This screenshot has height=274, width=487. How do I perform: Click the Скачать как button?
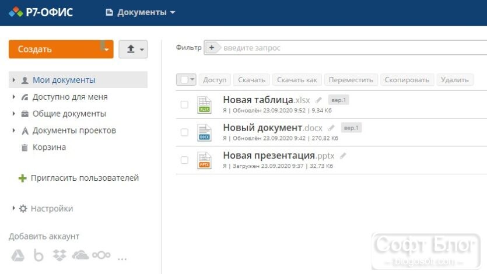click(297, 80)
